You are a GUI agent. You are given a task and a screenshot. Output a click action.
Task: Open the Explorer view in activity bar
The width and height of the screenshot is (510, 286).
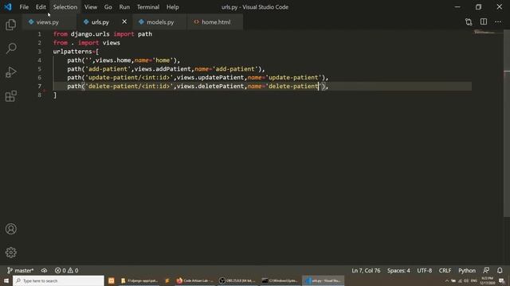pos(10,25)
